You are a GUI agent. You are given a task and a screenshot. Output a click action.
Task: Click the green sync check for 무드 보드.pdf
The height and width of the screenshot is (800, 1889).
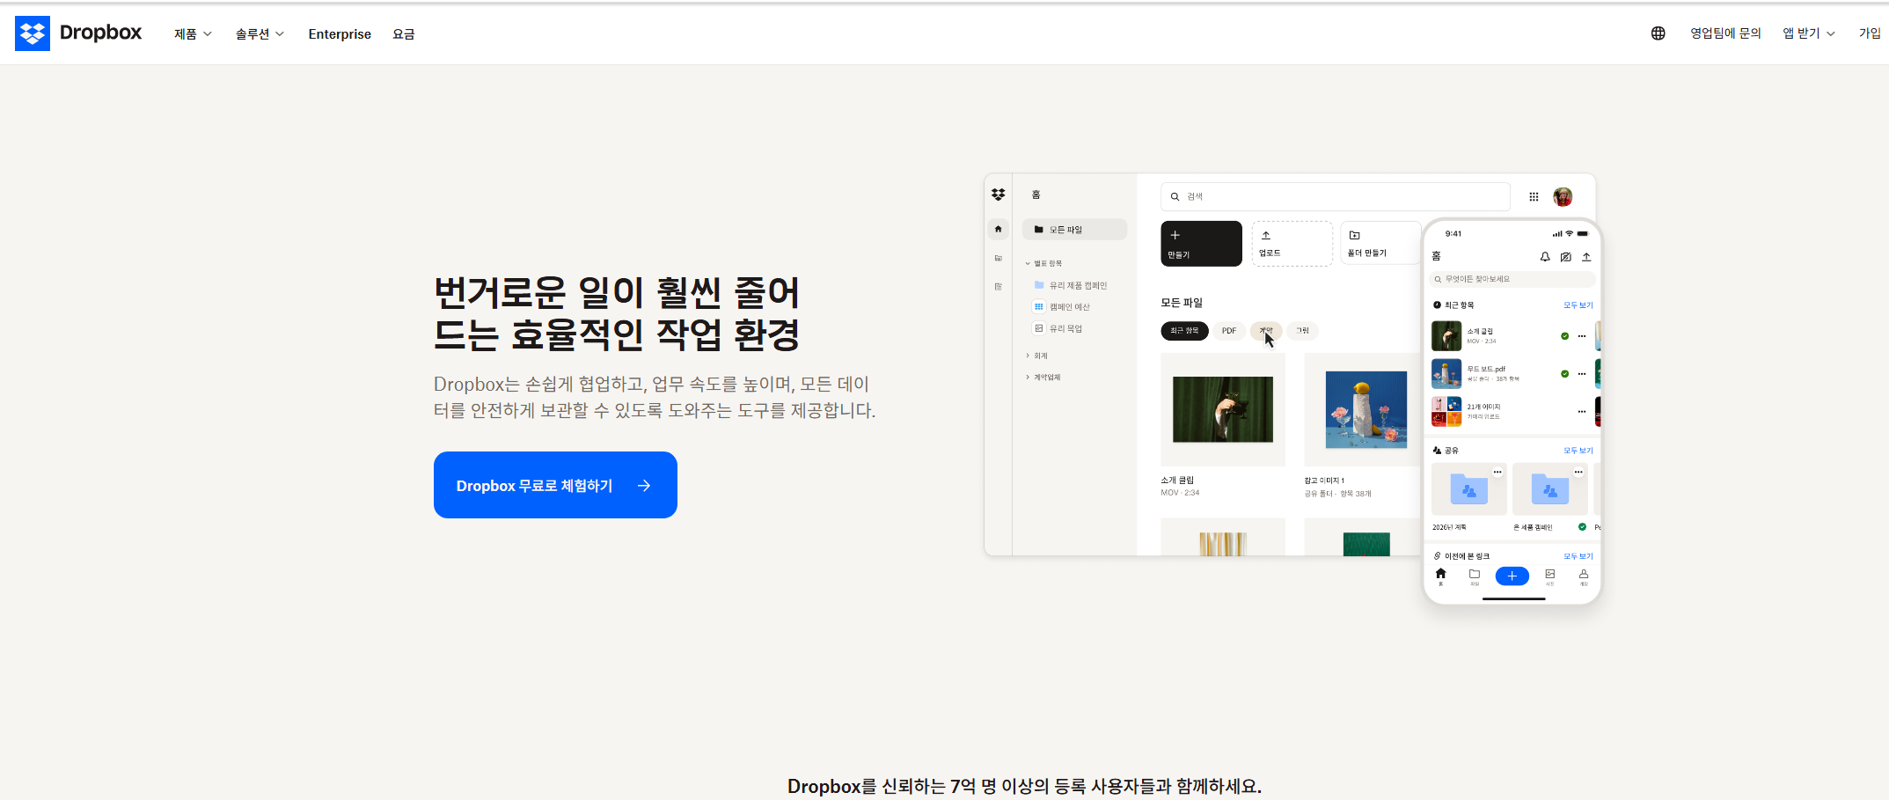[1564, 374]
